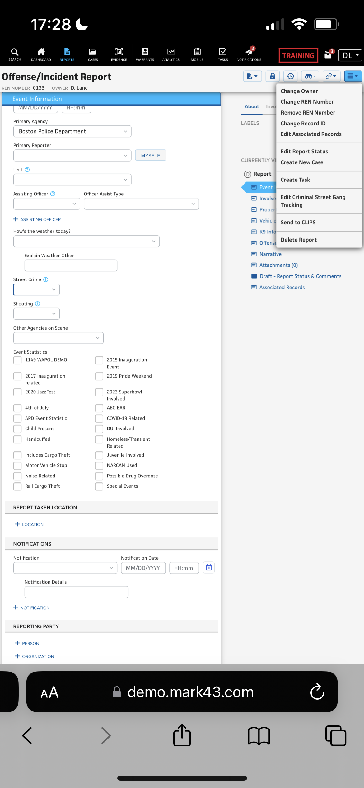Go to Dashboard home icon
This screenshot has width=364, height=788.
coord(41,54)
